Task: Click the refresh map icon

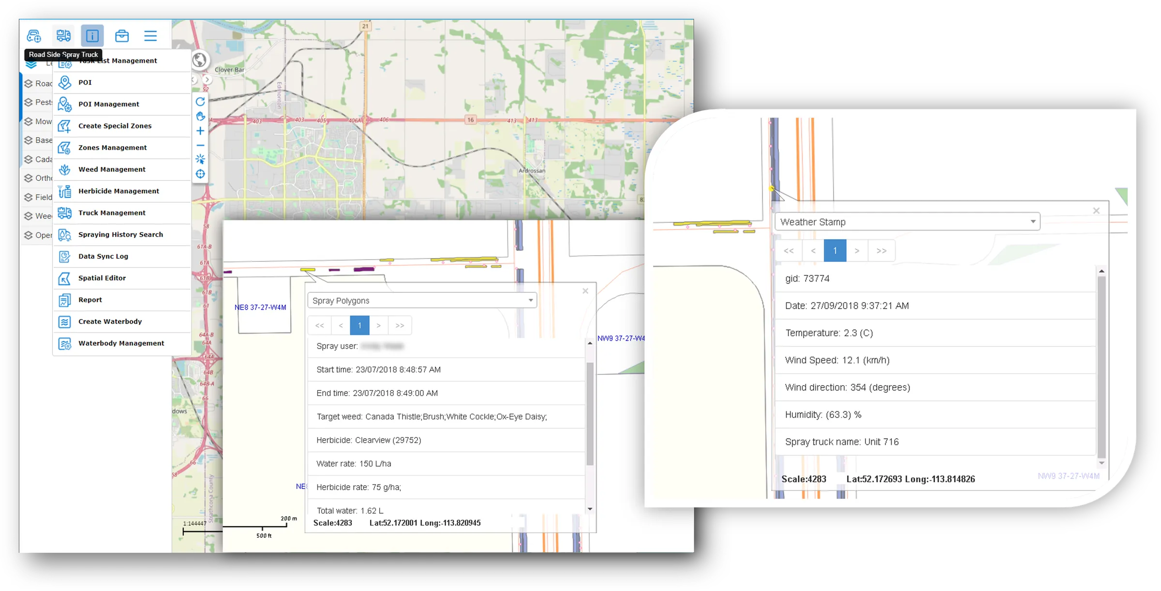Action: (200, 101)
